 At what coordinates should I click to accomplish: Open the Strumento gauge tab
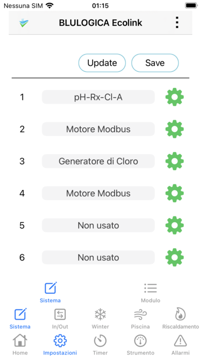pyautogui.click(x=140, y=345)
